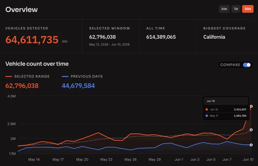The image size is (258, 166).
Task: Toggle the COMPARE switch off
Action: coord(247,65)
